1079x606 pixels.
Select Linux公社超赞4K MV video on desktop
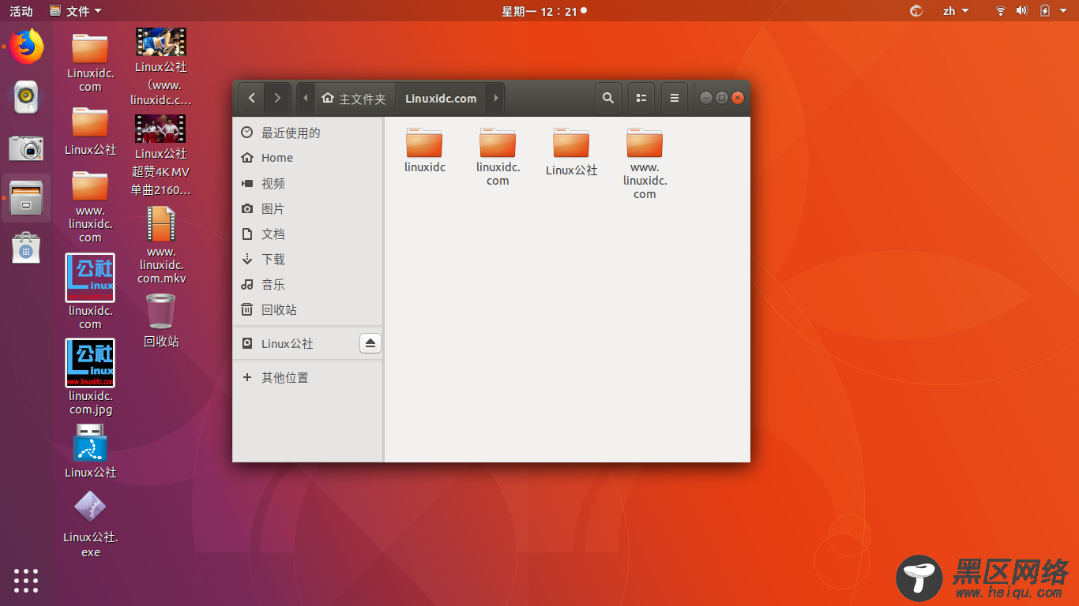(x=161, y=155)
